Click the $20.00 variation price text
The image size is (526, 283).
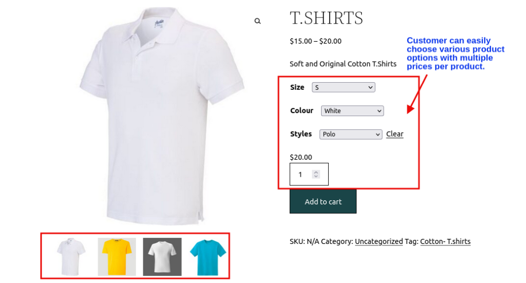point(301,157)
